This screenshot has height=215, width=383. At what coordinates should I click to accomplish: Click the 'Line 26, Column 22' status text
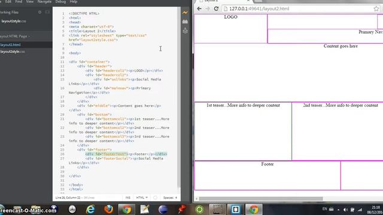point(68,198)
